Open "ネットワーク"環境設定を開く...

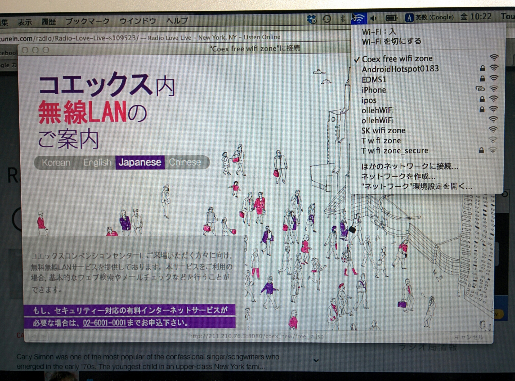(x=416, y=186)
